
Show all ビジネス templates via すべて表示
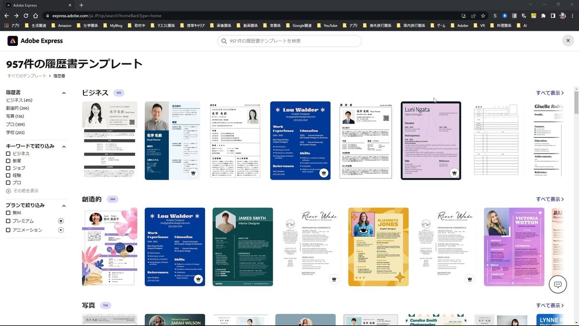[550, 93]
